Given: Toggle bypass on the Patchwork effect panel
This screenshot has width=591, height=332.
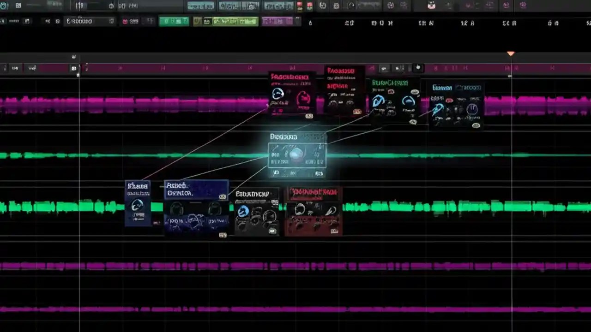Looking at the screenshot, I should [309, 116].
